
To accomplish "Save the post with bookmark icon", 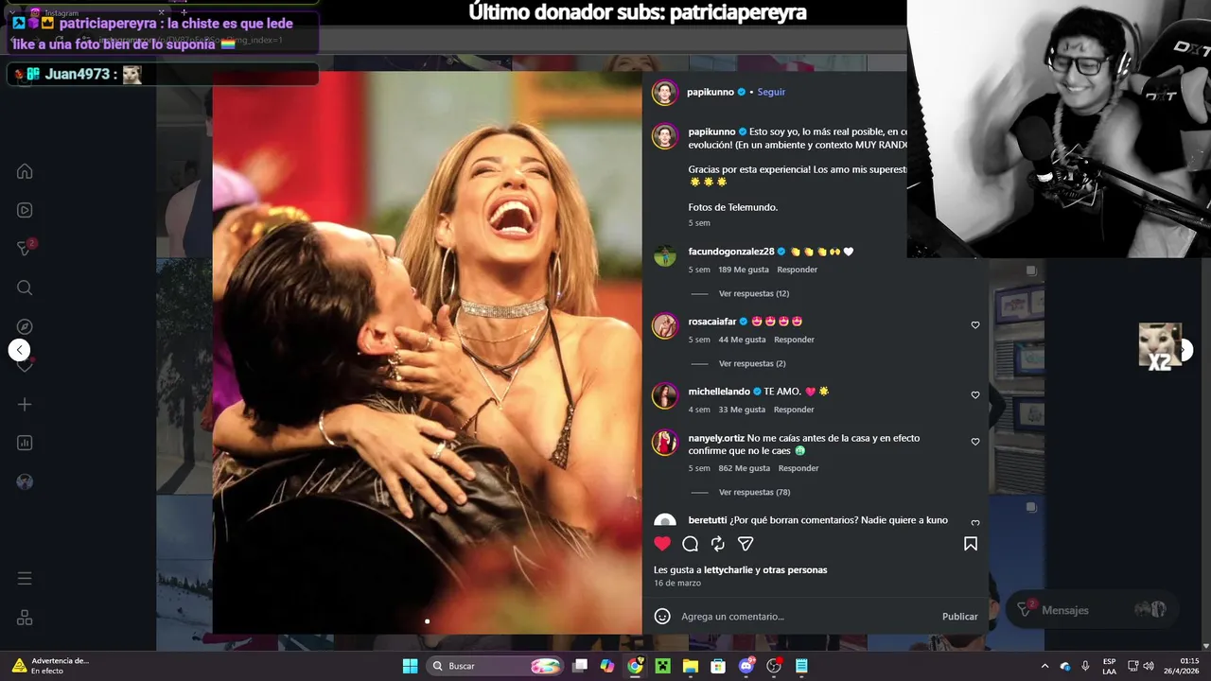I will pos(970,543).
